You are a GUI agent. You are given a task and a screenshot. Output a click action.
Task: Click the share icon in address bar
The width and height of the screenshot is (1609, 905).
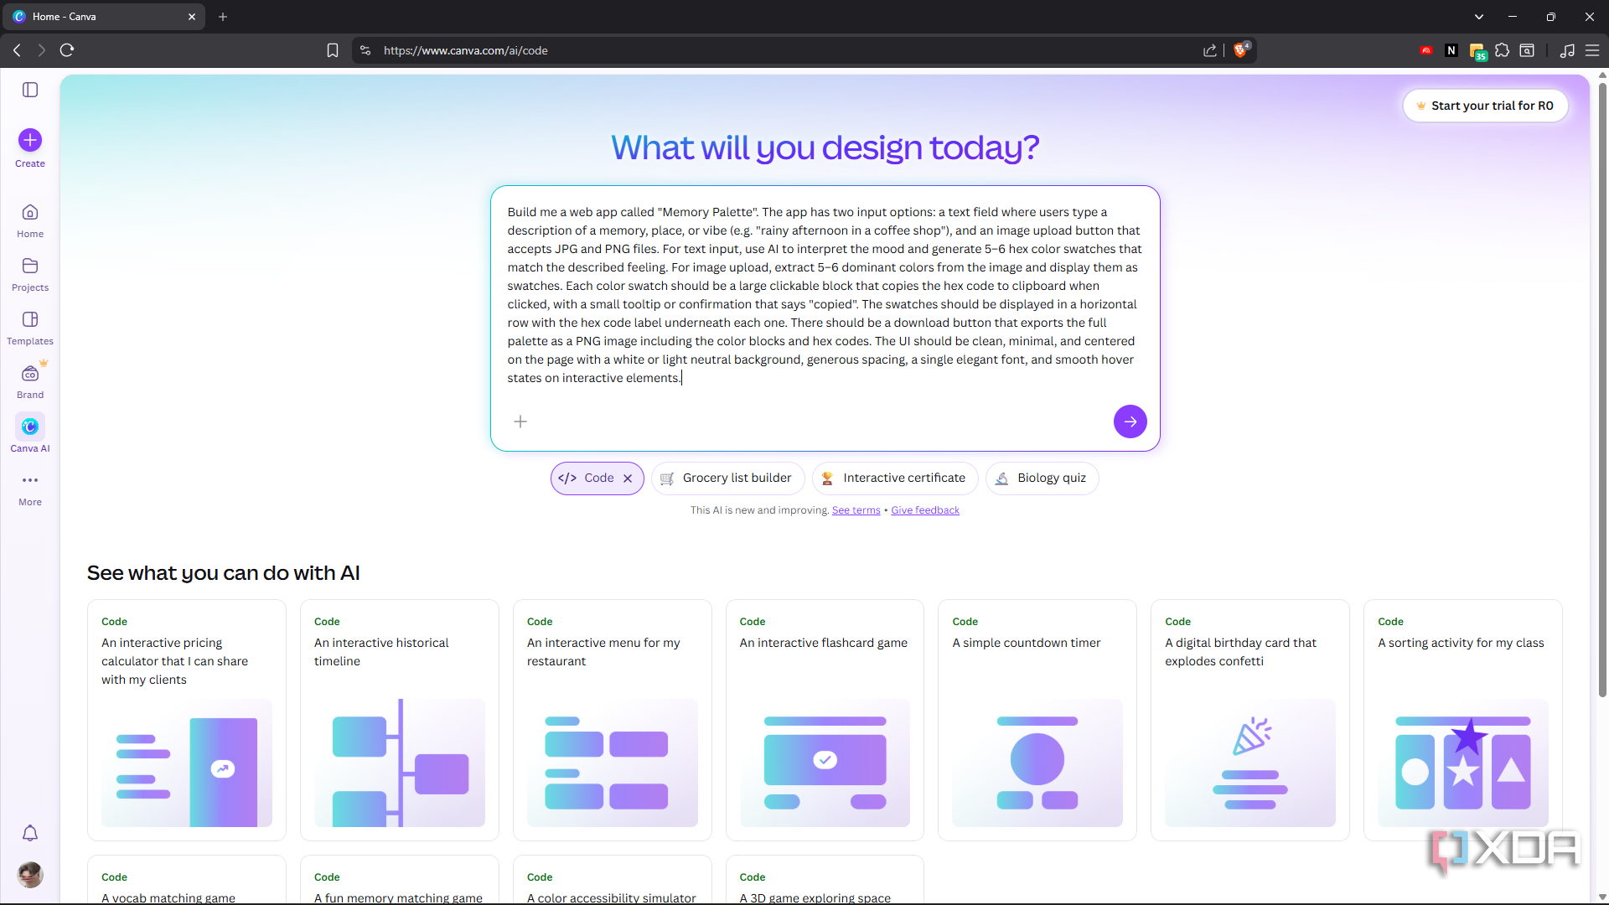[1210, 50]
